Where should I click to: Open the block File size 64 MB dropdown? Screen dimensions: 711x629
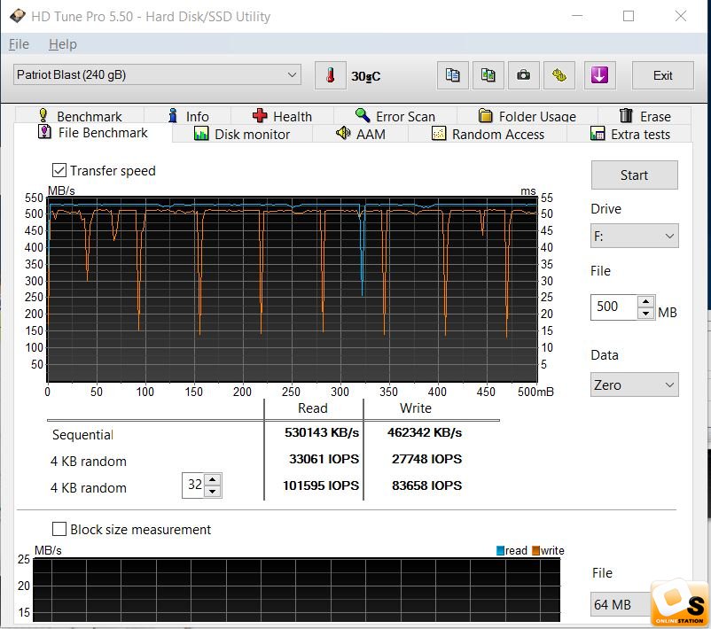pos(621,604)
